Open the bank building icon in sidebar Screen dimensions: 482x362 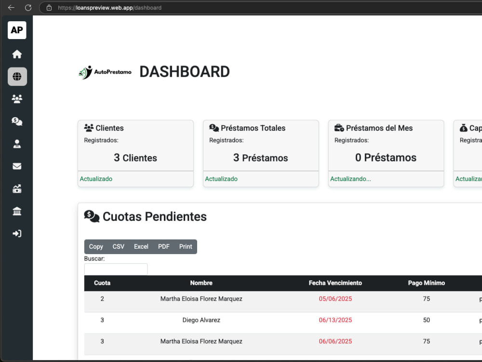point(17,211)
